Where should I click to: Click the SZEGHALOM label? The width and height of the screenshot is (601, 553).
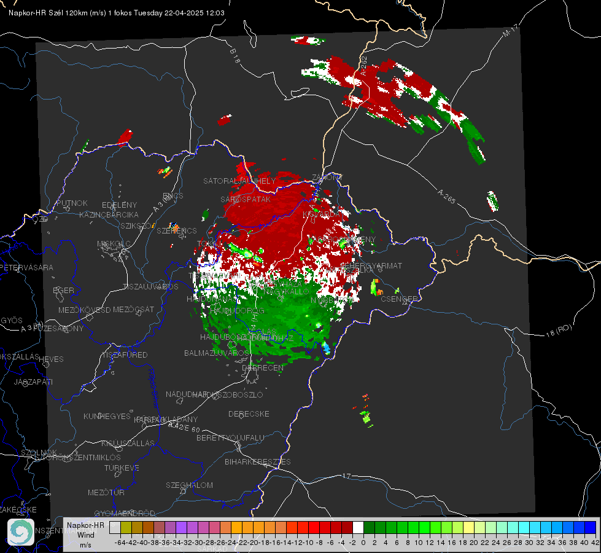click(x=189, y=485)
